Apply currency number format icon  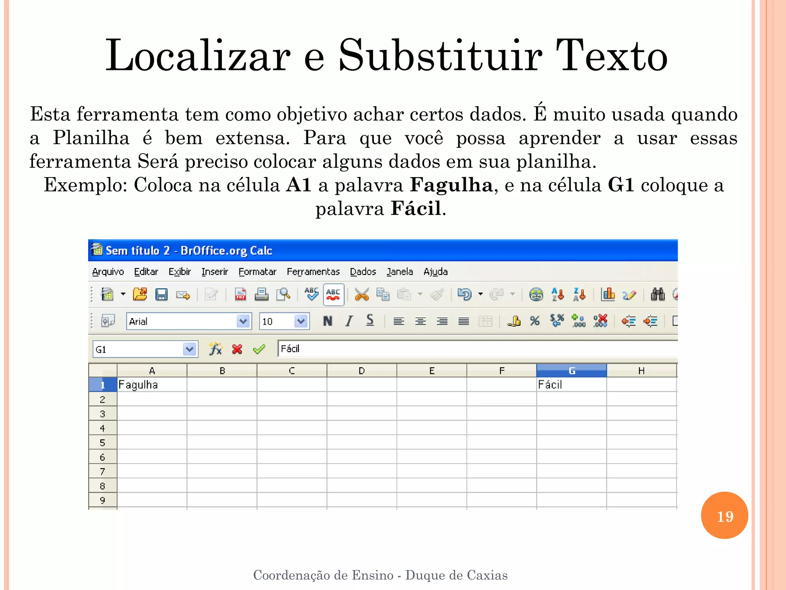(514, 321)
